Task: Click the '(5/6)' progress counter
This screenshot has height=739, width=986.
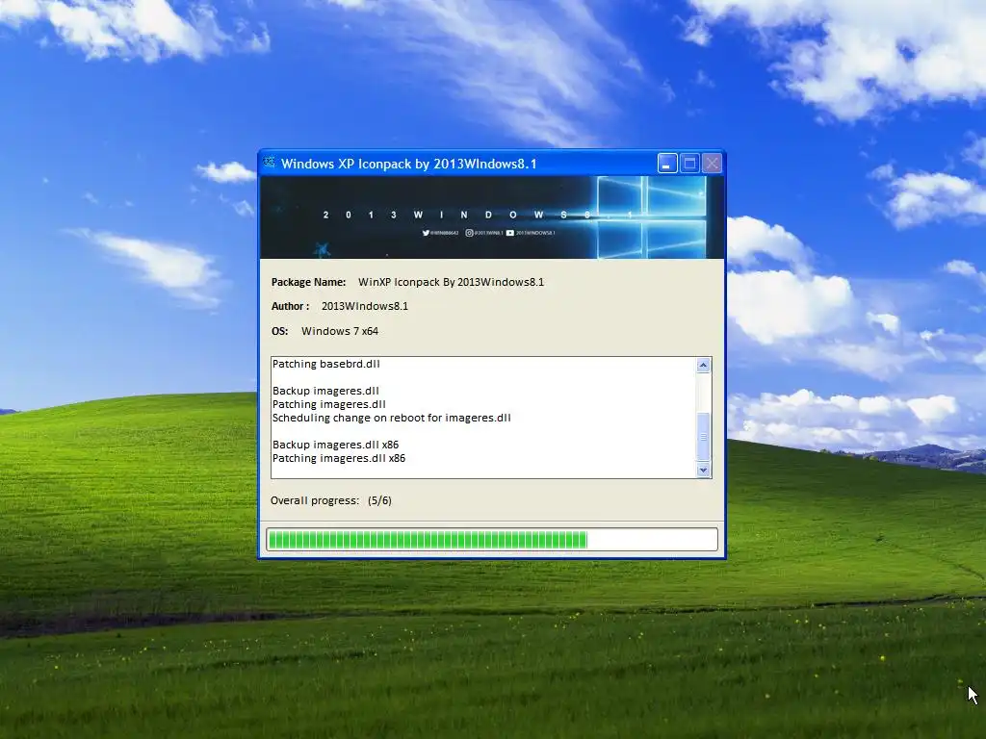Action: (379, 500)
